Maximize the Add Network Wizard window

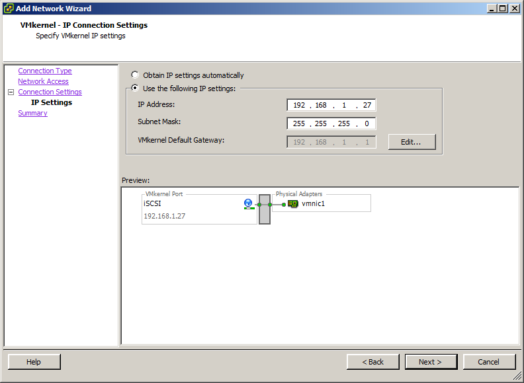[503, 9]
